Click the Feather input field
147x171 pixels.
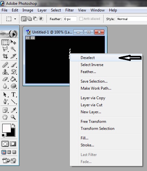point(70,19)
